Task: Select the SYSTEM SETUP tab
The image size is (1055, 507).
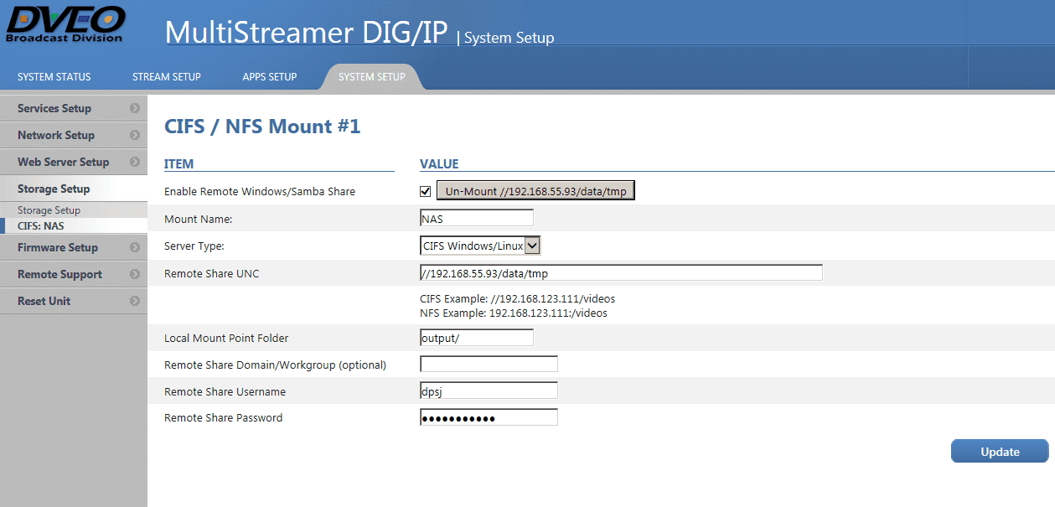Action: [x=372, y=77]
